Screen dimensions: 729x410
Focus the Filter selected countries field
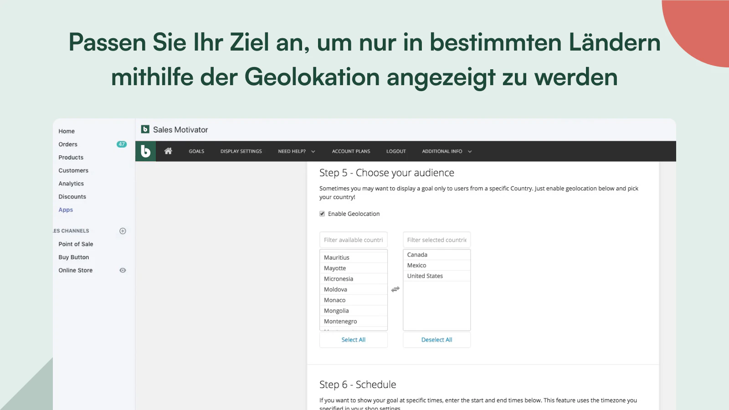click(x=436, y=240)
